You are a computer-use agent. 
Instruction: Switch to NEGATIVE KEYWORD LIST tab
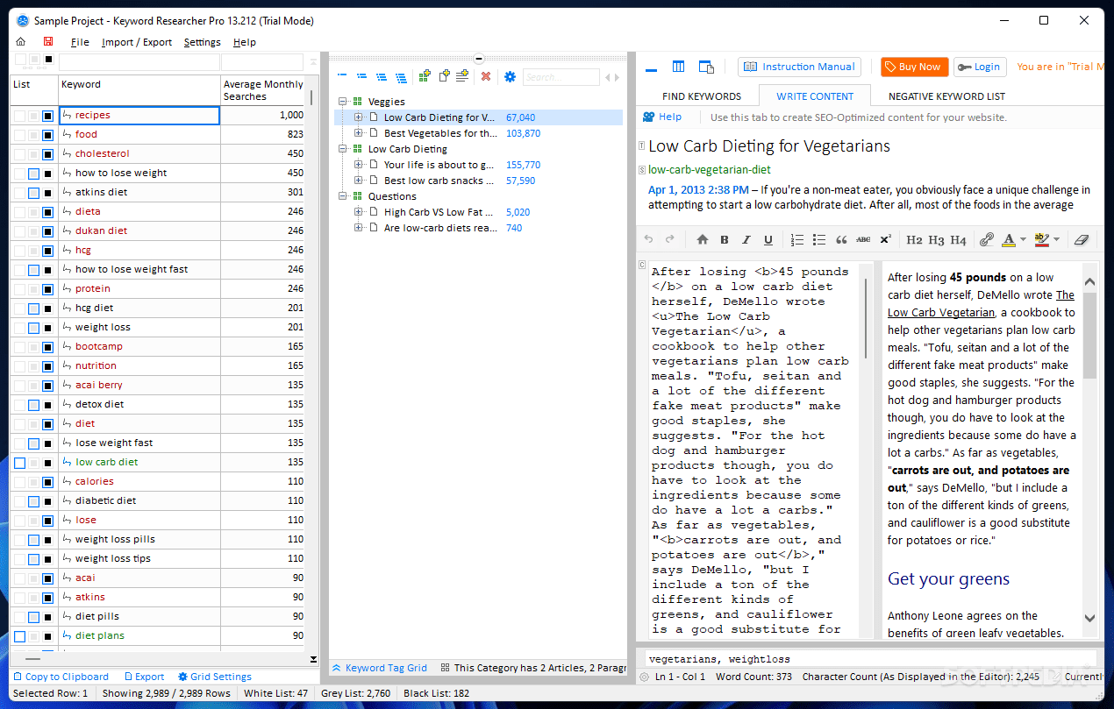click(x=946, y=96)
